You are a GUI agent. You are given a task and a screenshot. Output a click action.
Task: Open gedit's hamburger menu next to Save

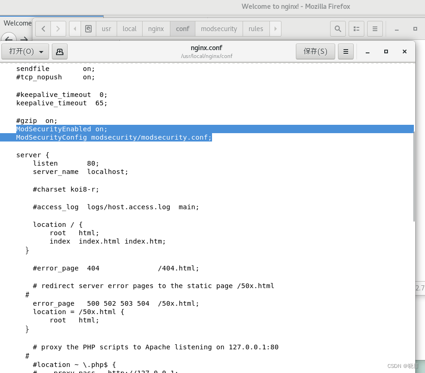click(x=345, y=51)
